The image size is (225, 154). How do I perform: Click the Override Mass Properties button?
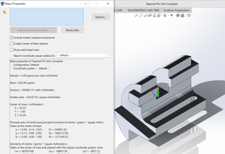pos(33,30)
